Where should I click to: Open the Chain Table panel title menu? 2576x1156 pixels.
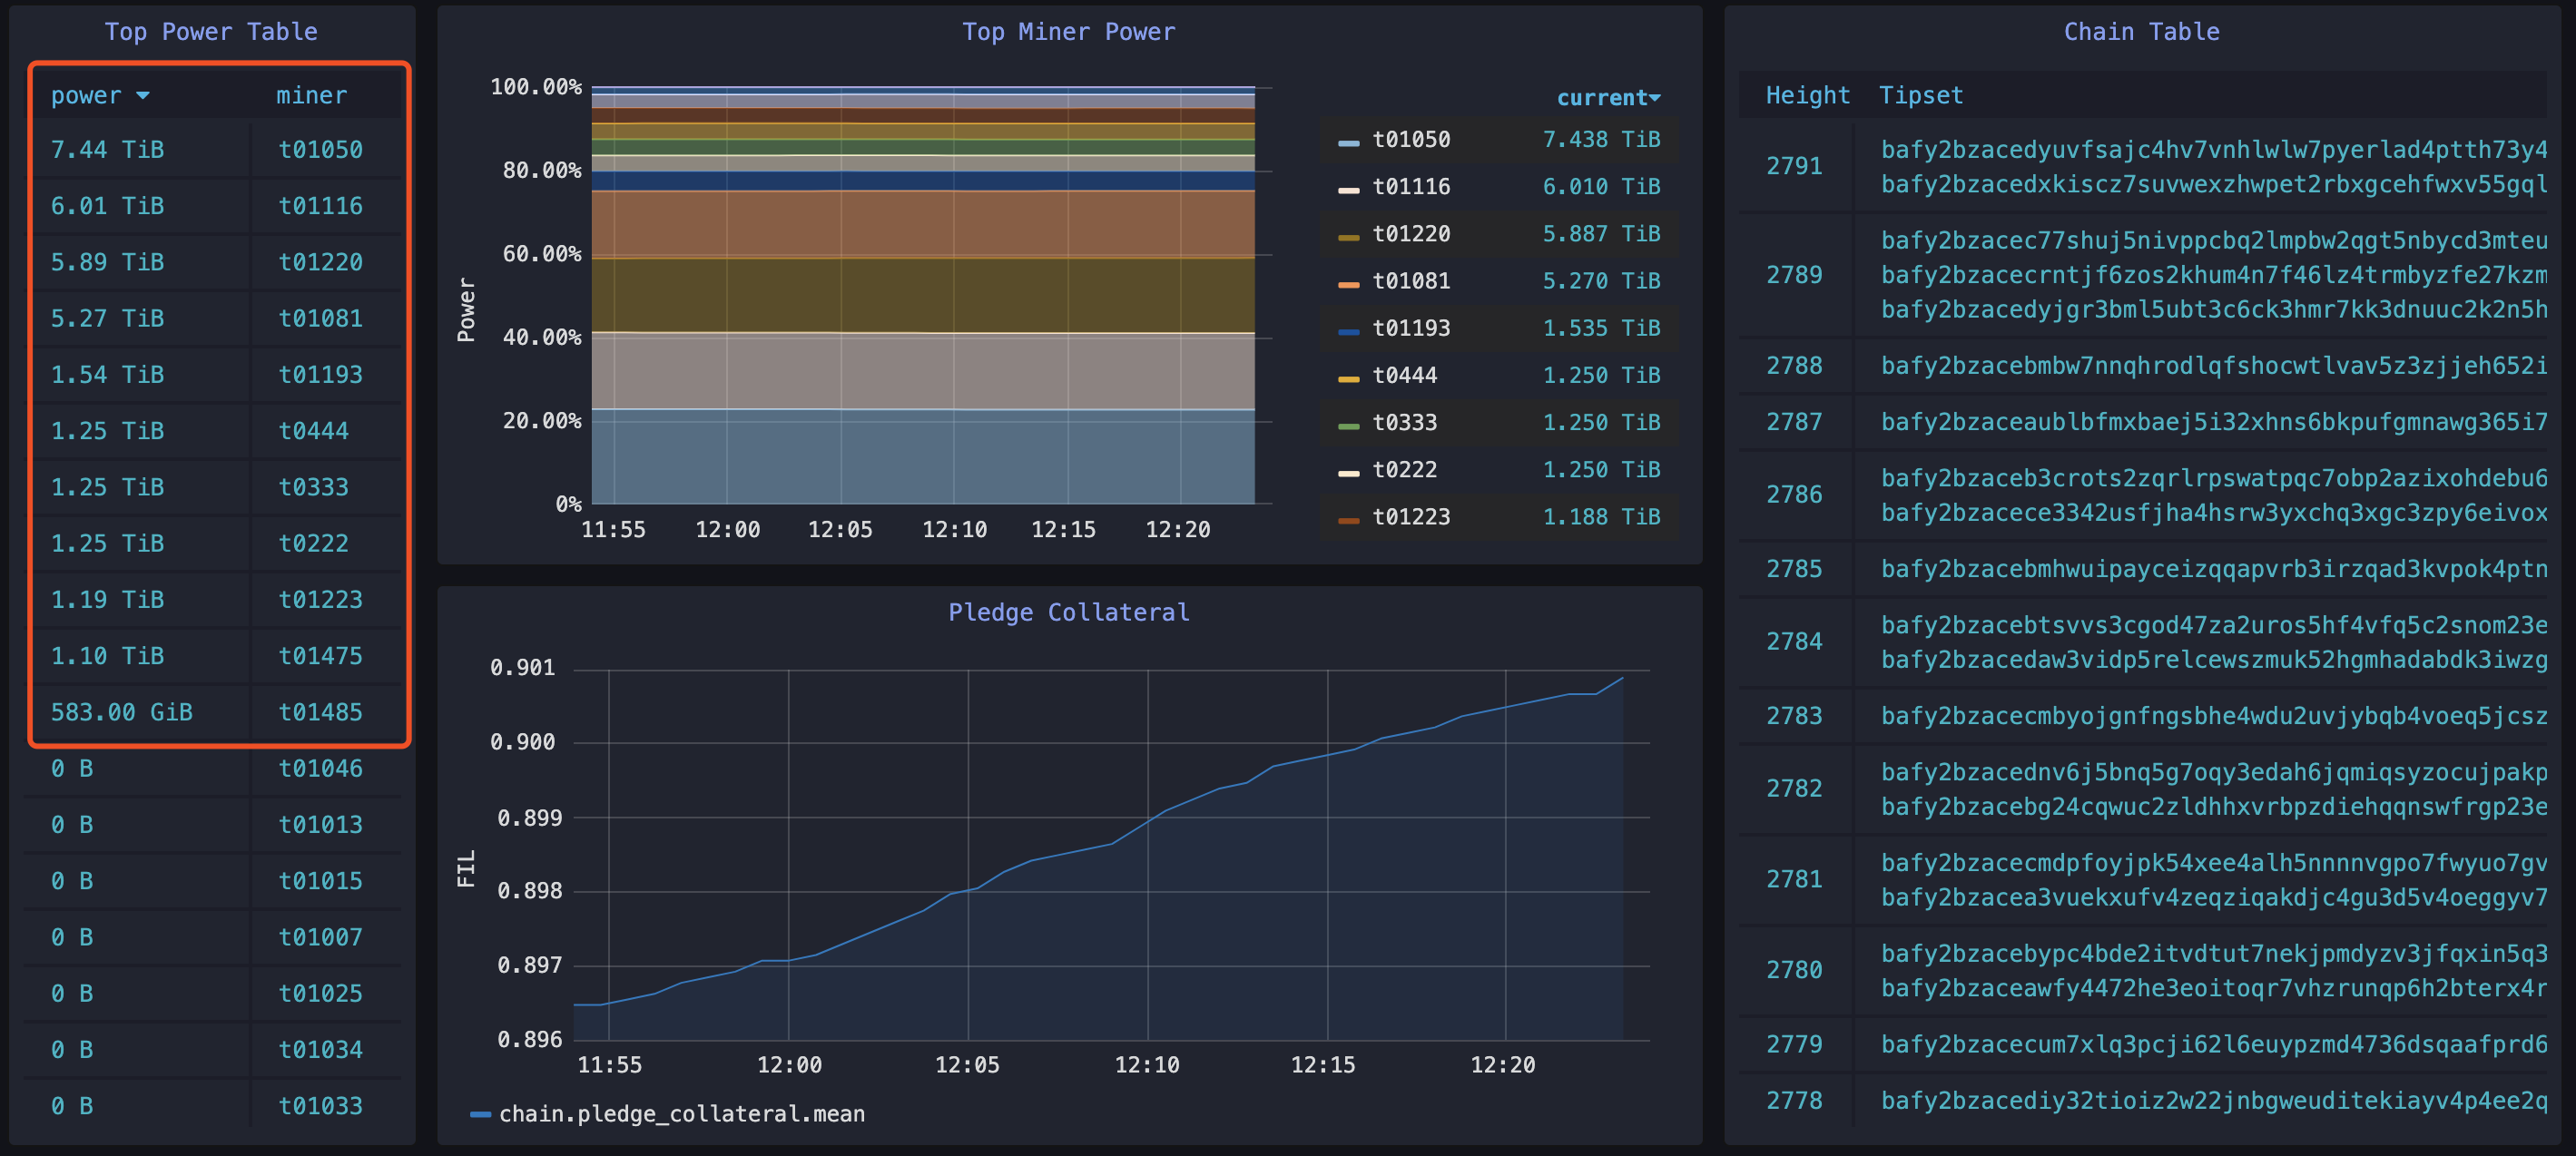[2140, 32]
